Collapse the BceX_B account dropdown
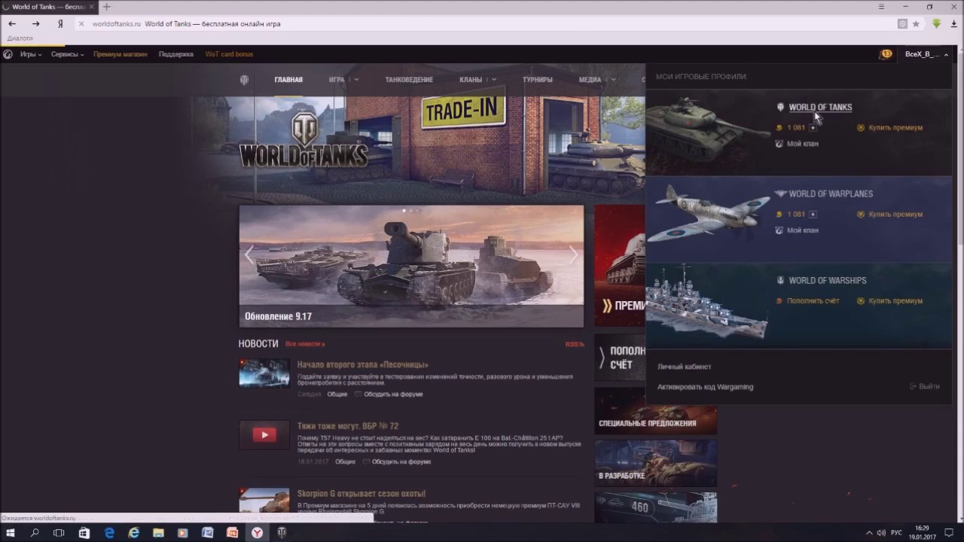 (x=926, y=54)
